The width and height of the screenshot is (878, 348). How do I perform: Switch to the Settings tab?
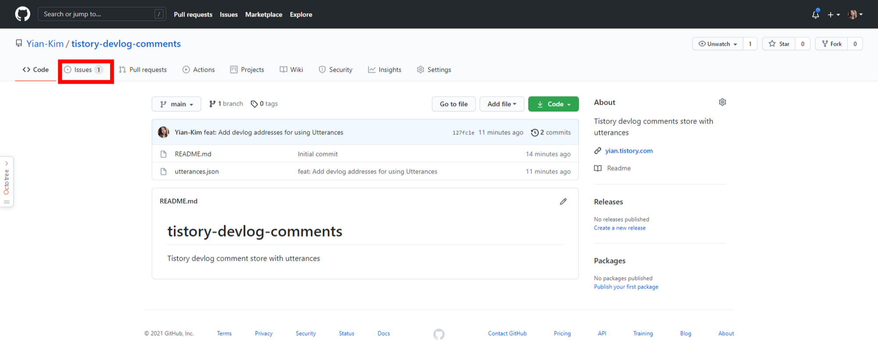click(434, 70)
